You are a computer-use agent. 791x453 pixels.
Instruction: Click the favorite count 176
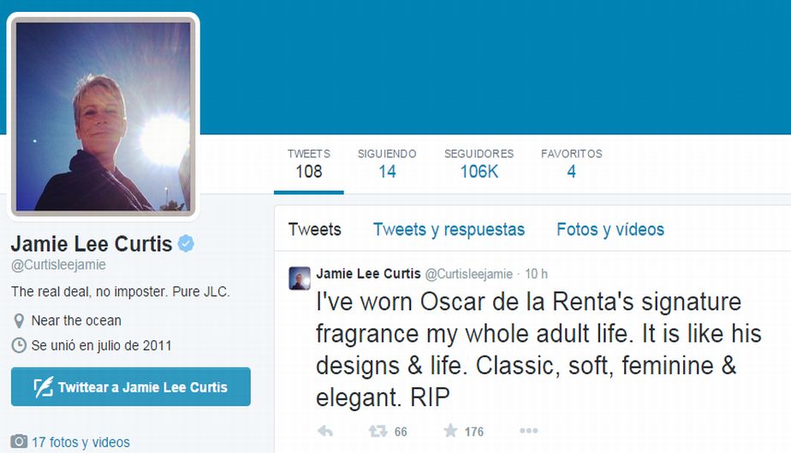[474, 432]
